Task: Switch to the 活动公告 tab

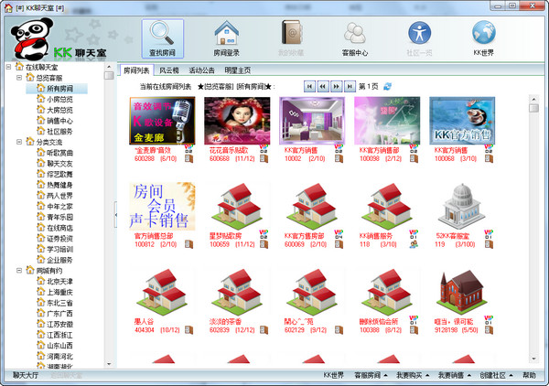Action: [201, 70]
